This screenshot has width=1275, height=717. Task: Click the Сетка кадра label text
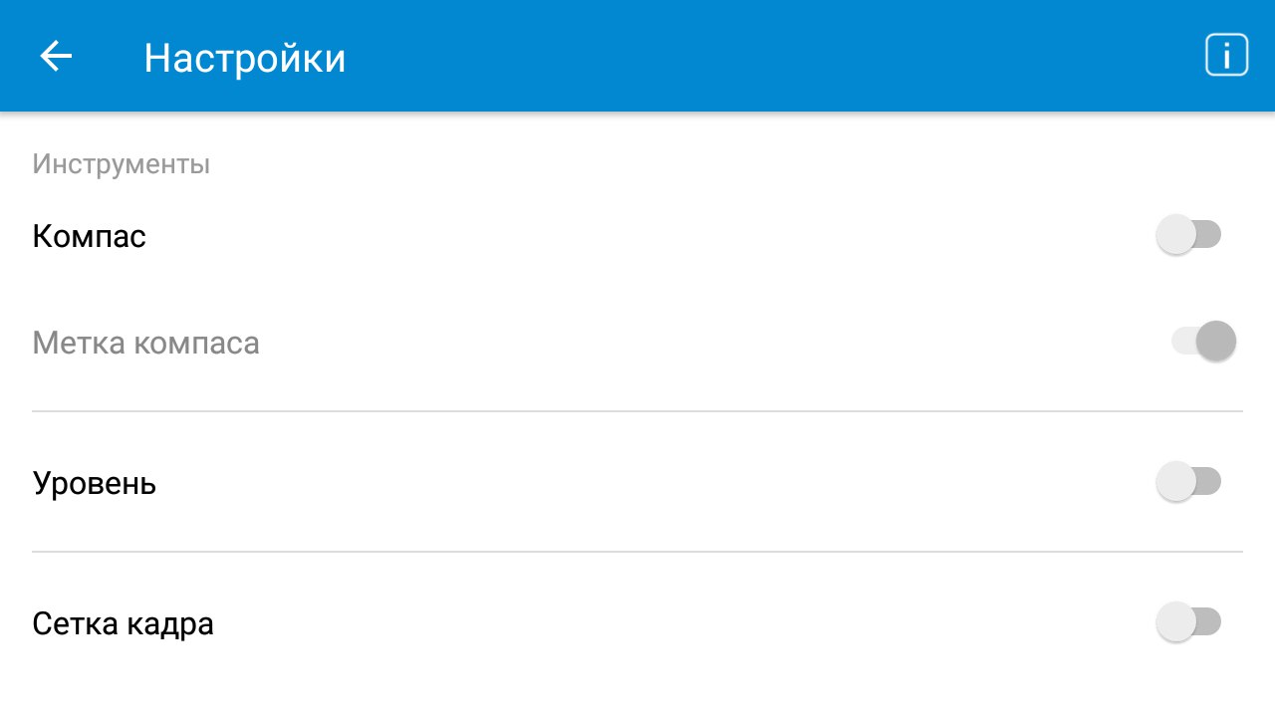tap(123, 624)
